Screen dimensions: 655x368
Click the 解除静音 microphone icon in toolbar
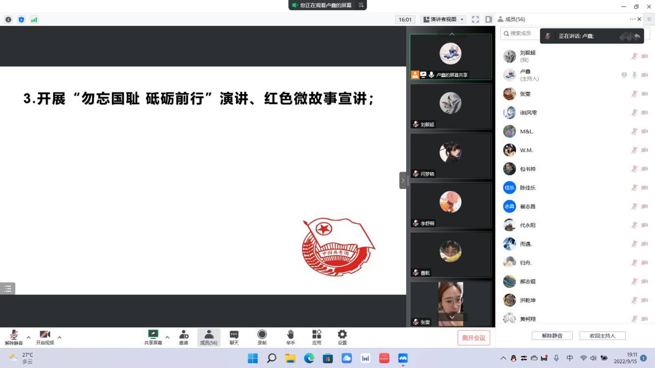pyautogui.click(x=14, y=335)
